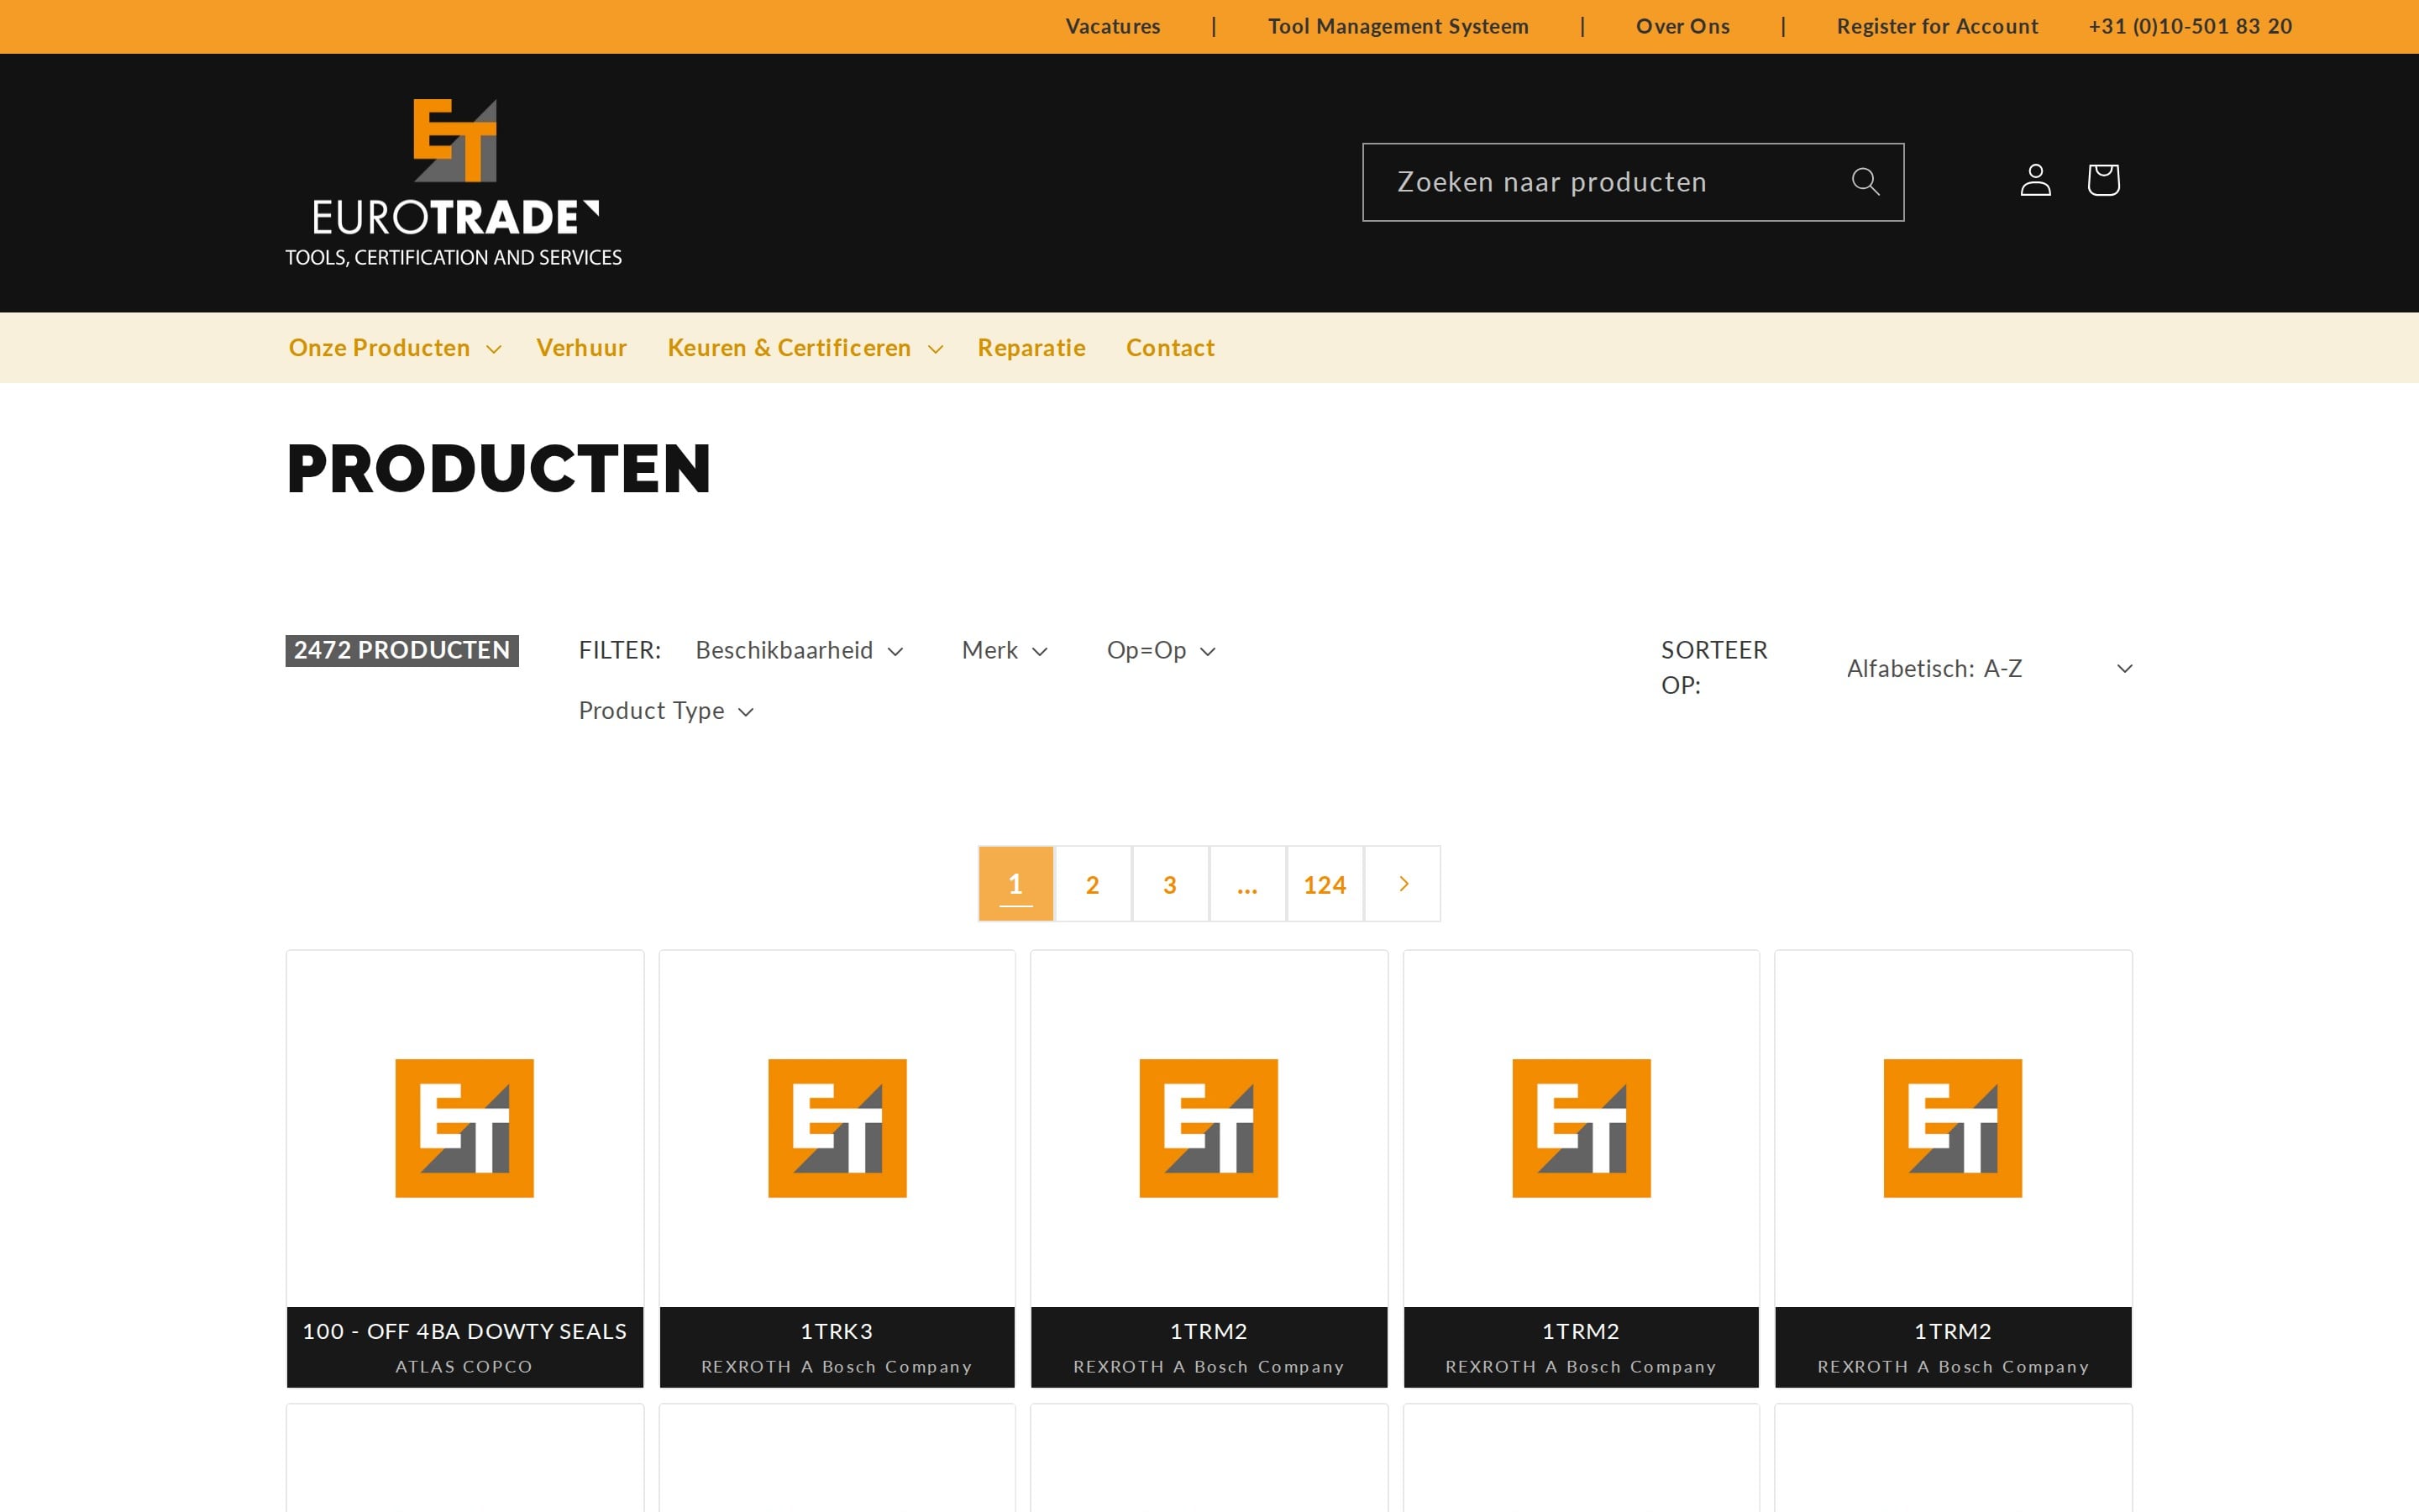
Task: Expand the Onze Producten menu
Action: point(395,348)
